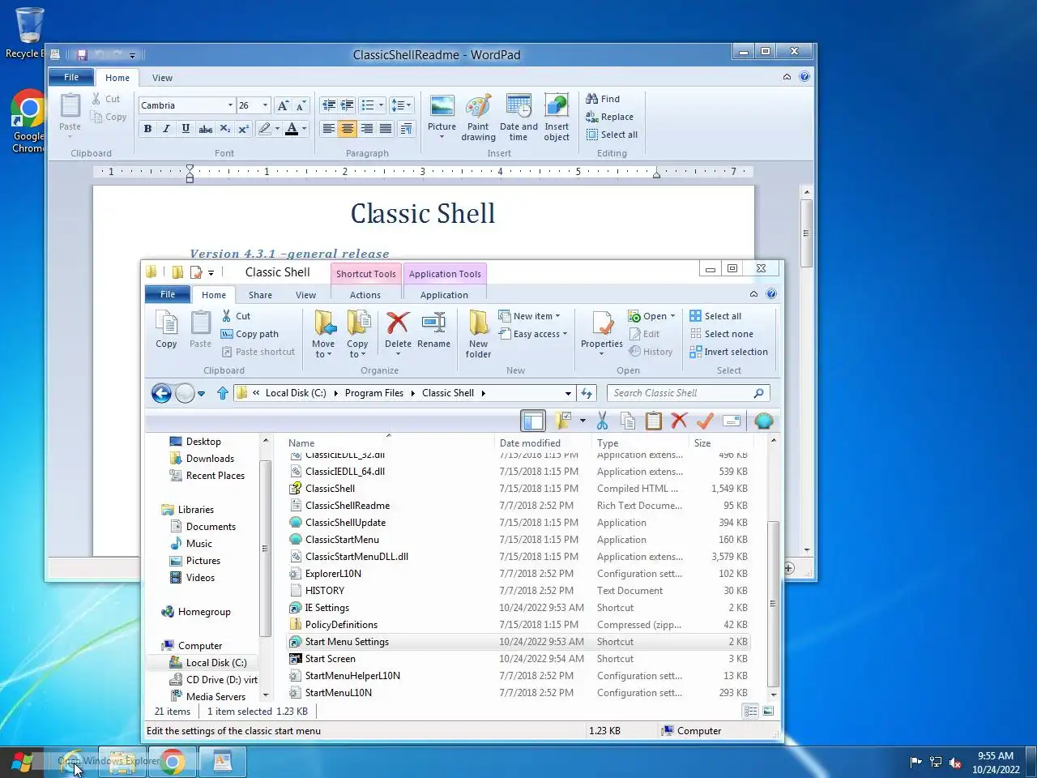Insert Date and time in WordPad

point(518,118)
